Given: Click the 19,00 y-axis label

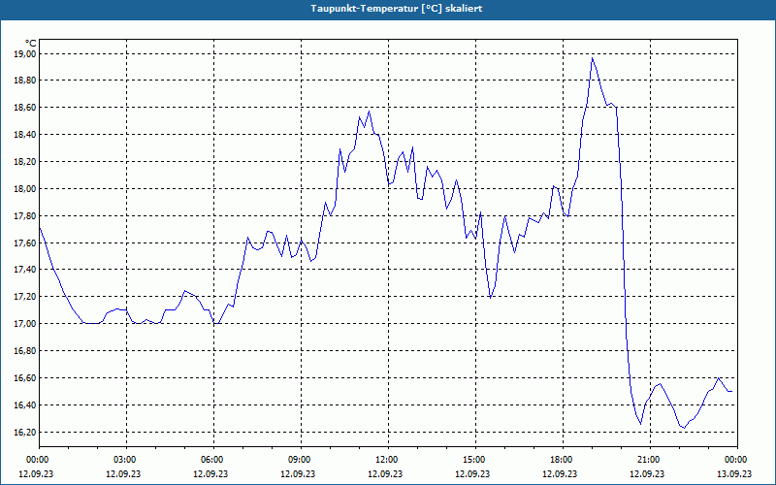Looking at the screenshot, I should click(x=27, y=53).
